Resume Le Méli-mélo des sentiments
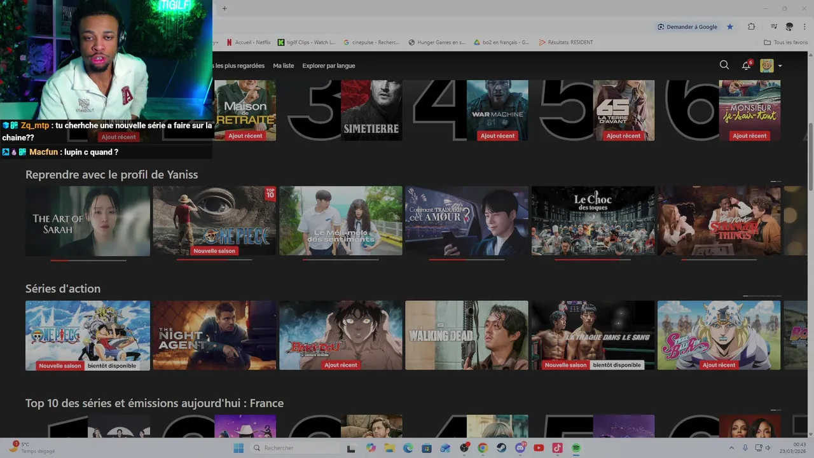This screenshot has width=814, height=458. (x=341, y=221)
